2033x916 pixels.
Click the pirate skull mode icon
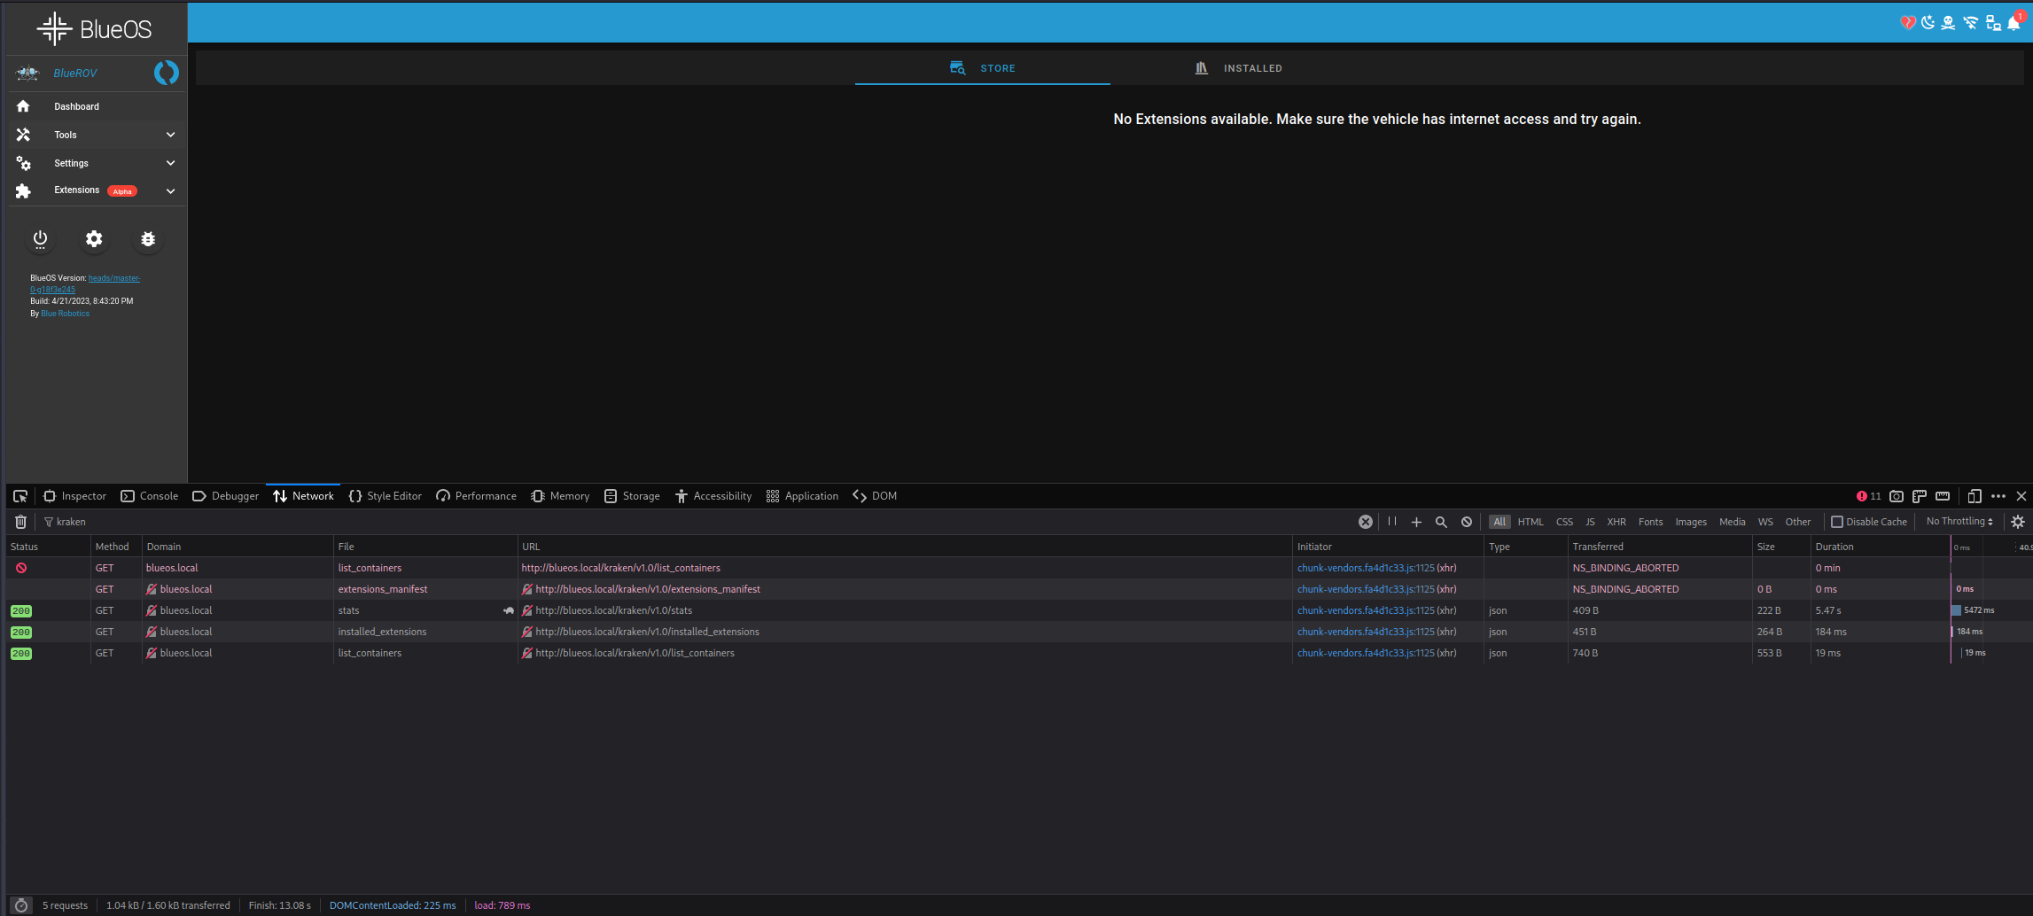(1948, 22)
